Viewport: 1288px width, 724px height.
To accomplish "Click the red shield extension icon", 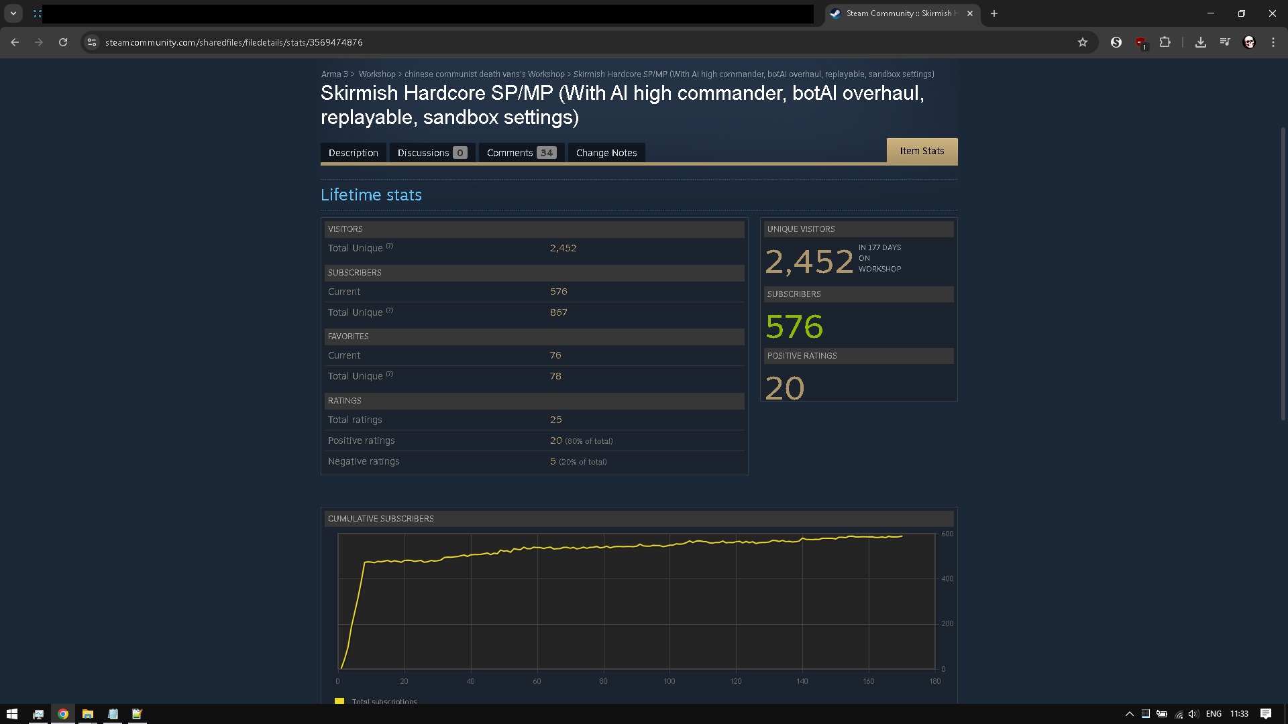I will pos(1140,43).
